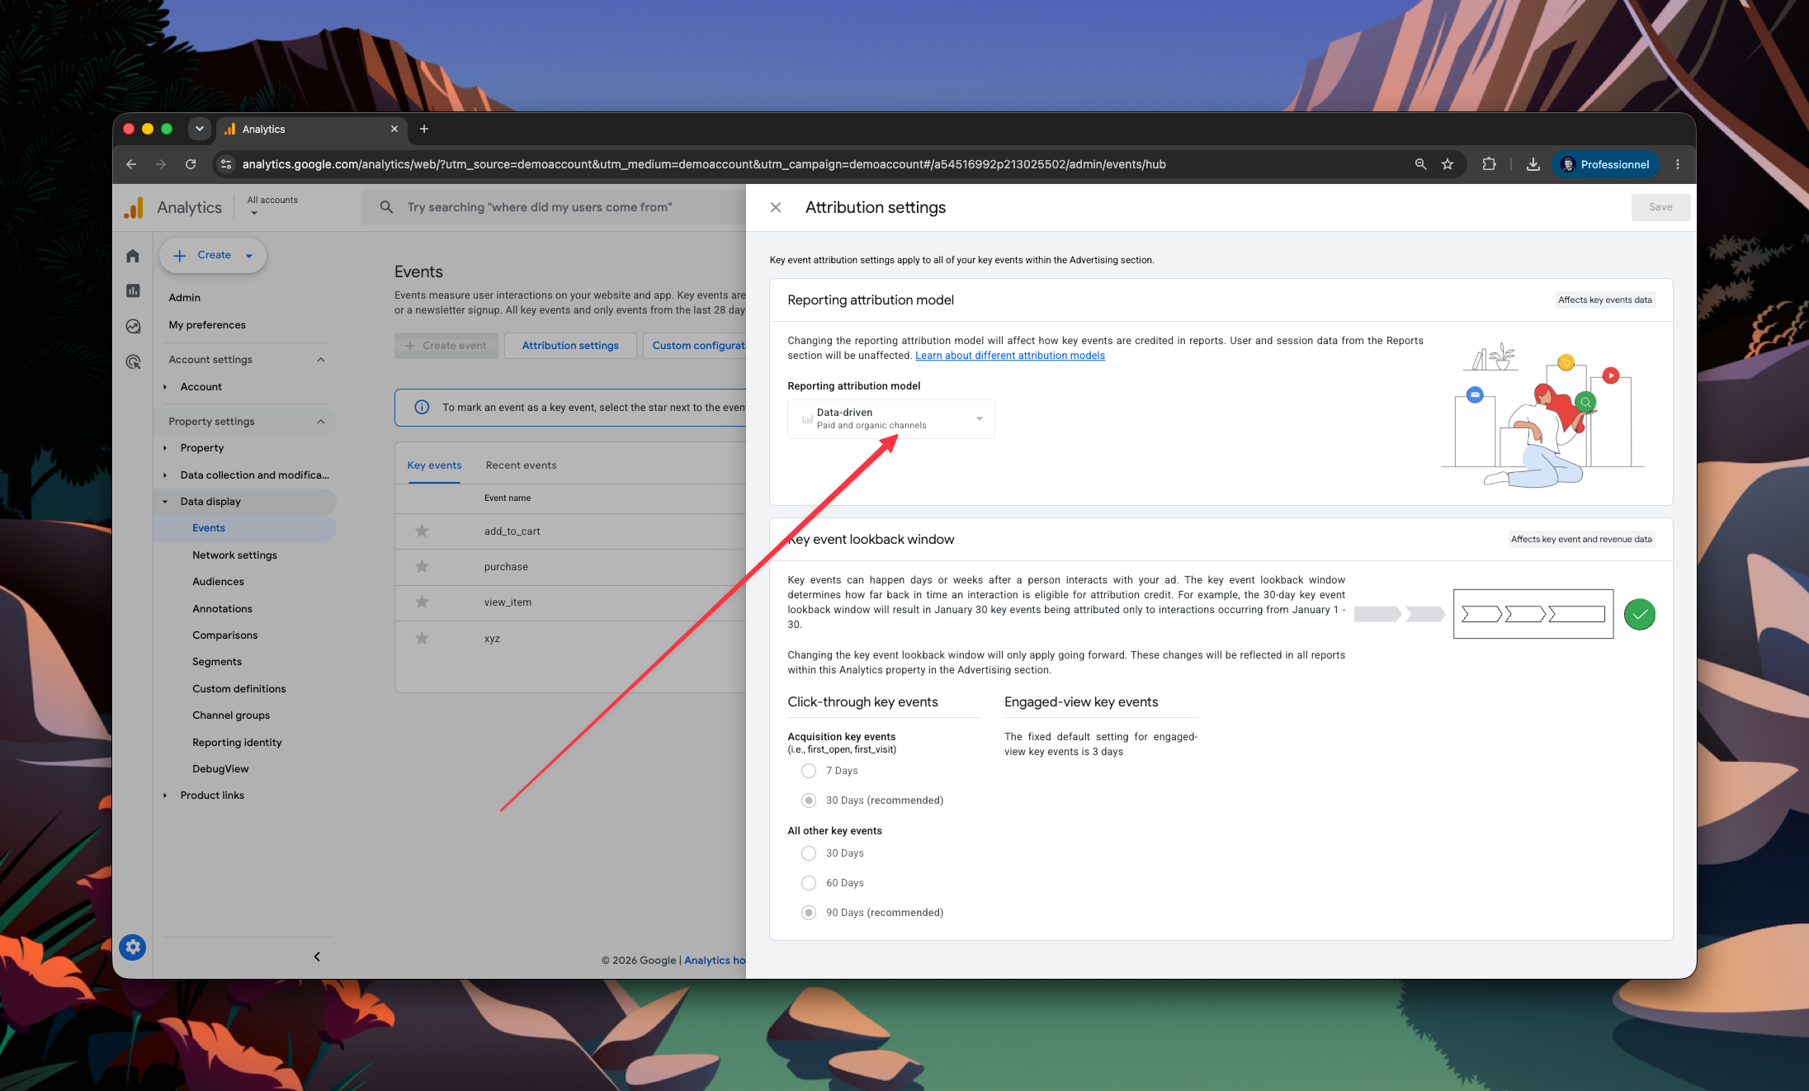Collapse the admin sidebar with chevron

click(x=317, y=956)
